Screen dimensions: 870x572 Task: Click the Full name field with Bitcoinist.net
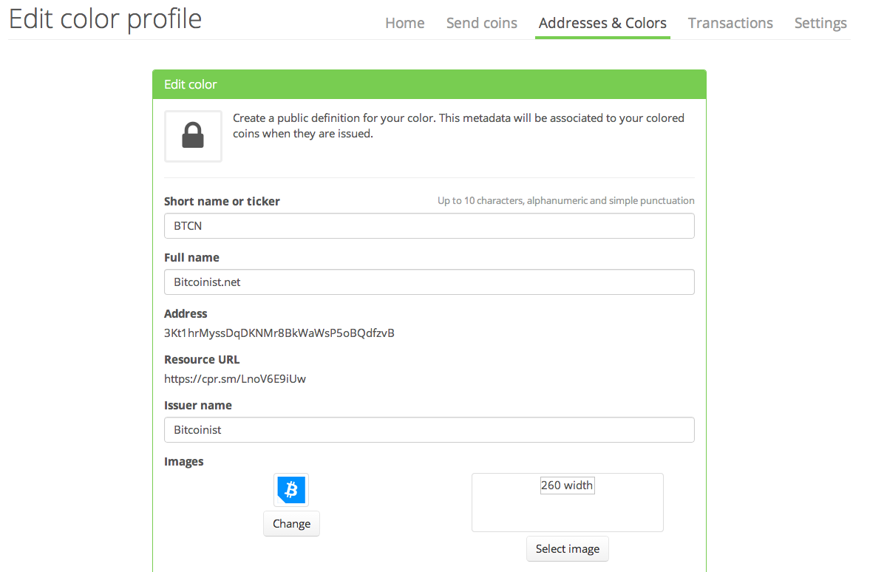pyautogui.click(x=429, y=282)
